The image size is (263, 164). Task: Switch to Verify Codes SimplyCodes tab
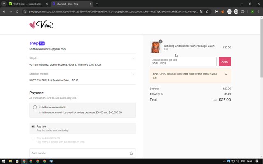tap(28, 4)
